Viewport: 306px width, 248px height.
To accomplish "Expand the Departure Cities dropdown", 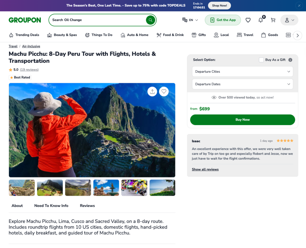I will click(x=242, y=71).
